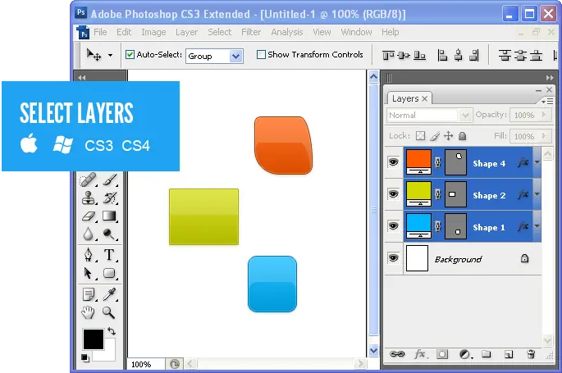Expand Shape 2 layer effects arrow

[537, 194]
